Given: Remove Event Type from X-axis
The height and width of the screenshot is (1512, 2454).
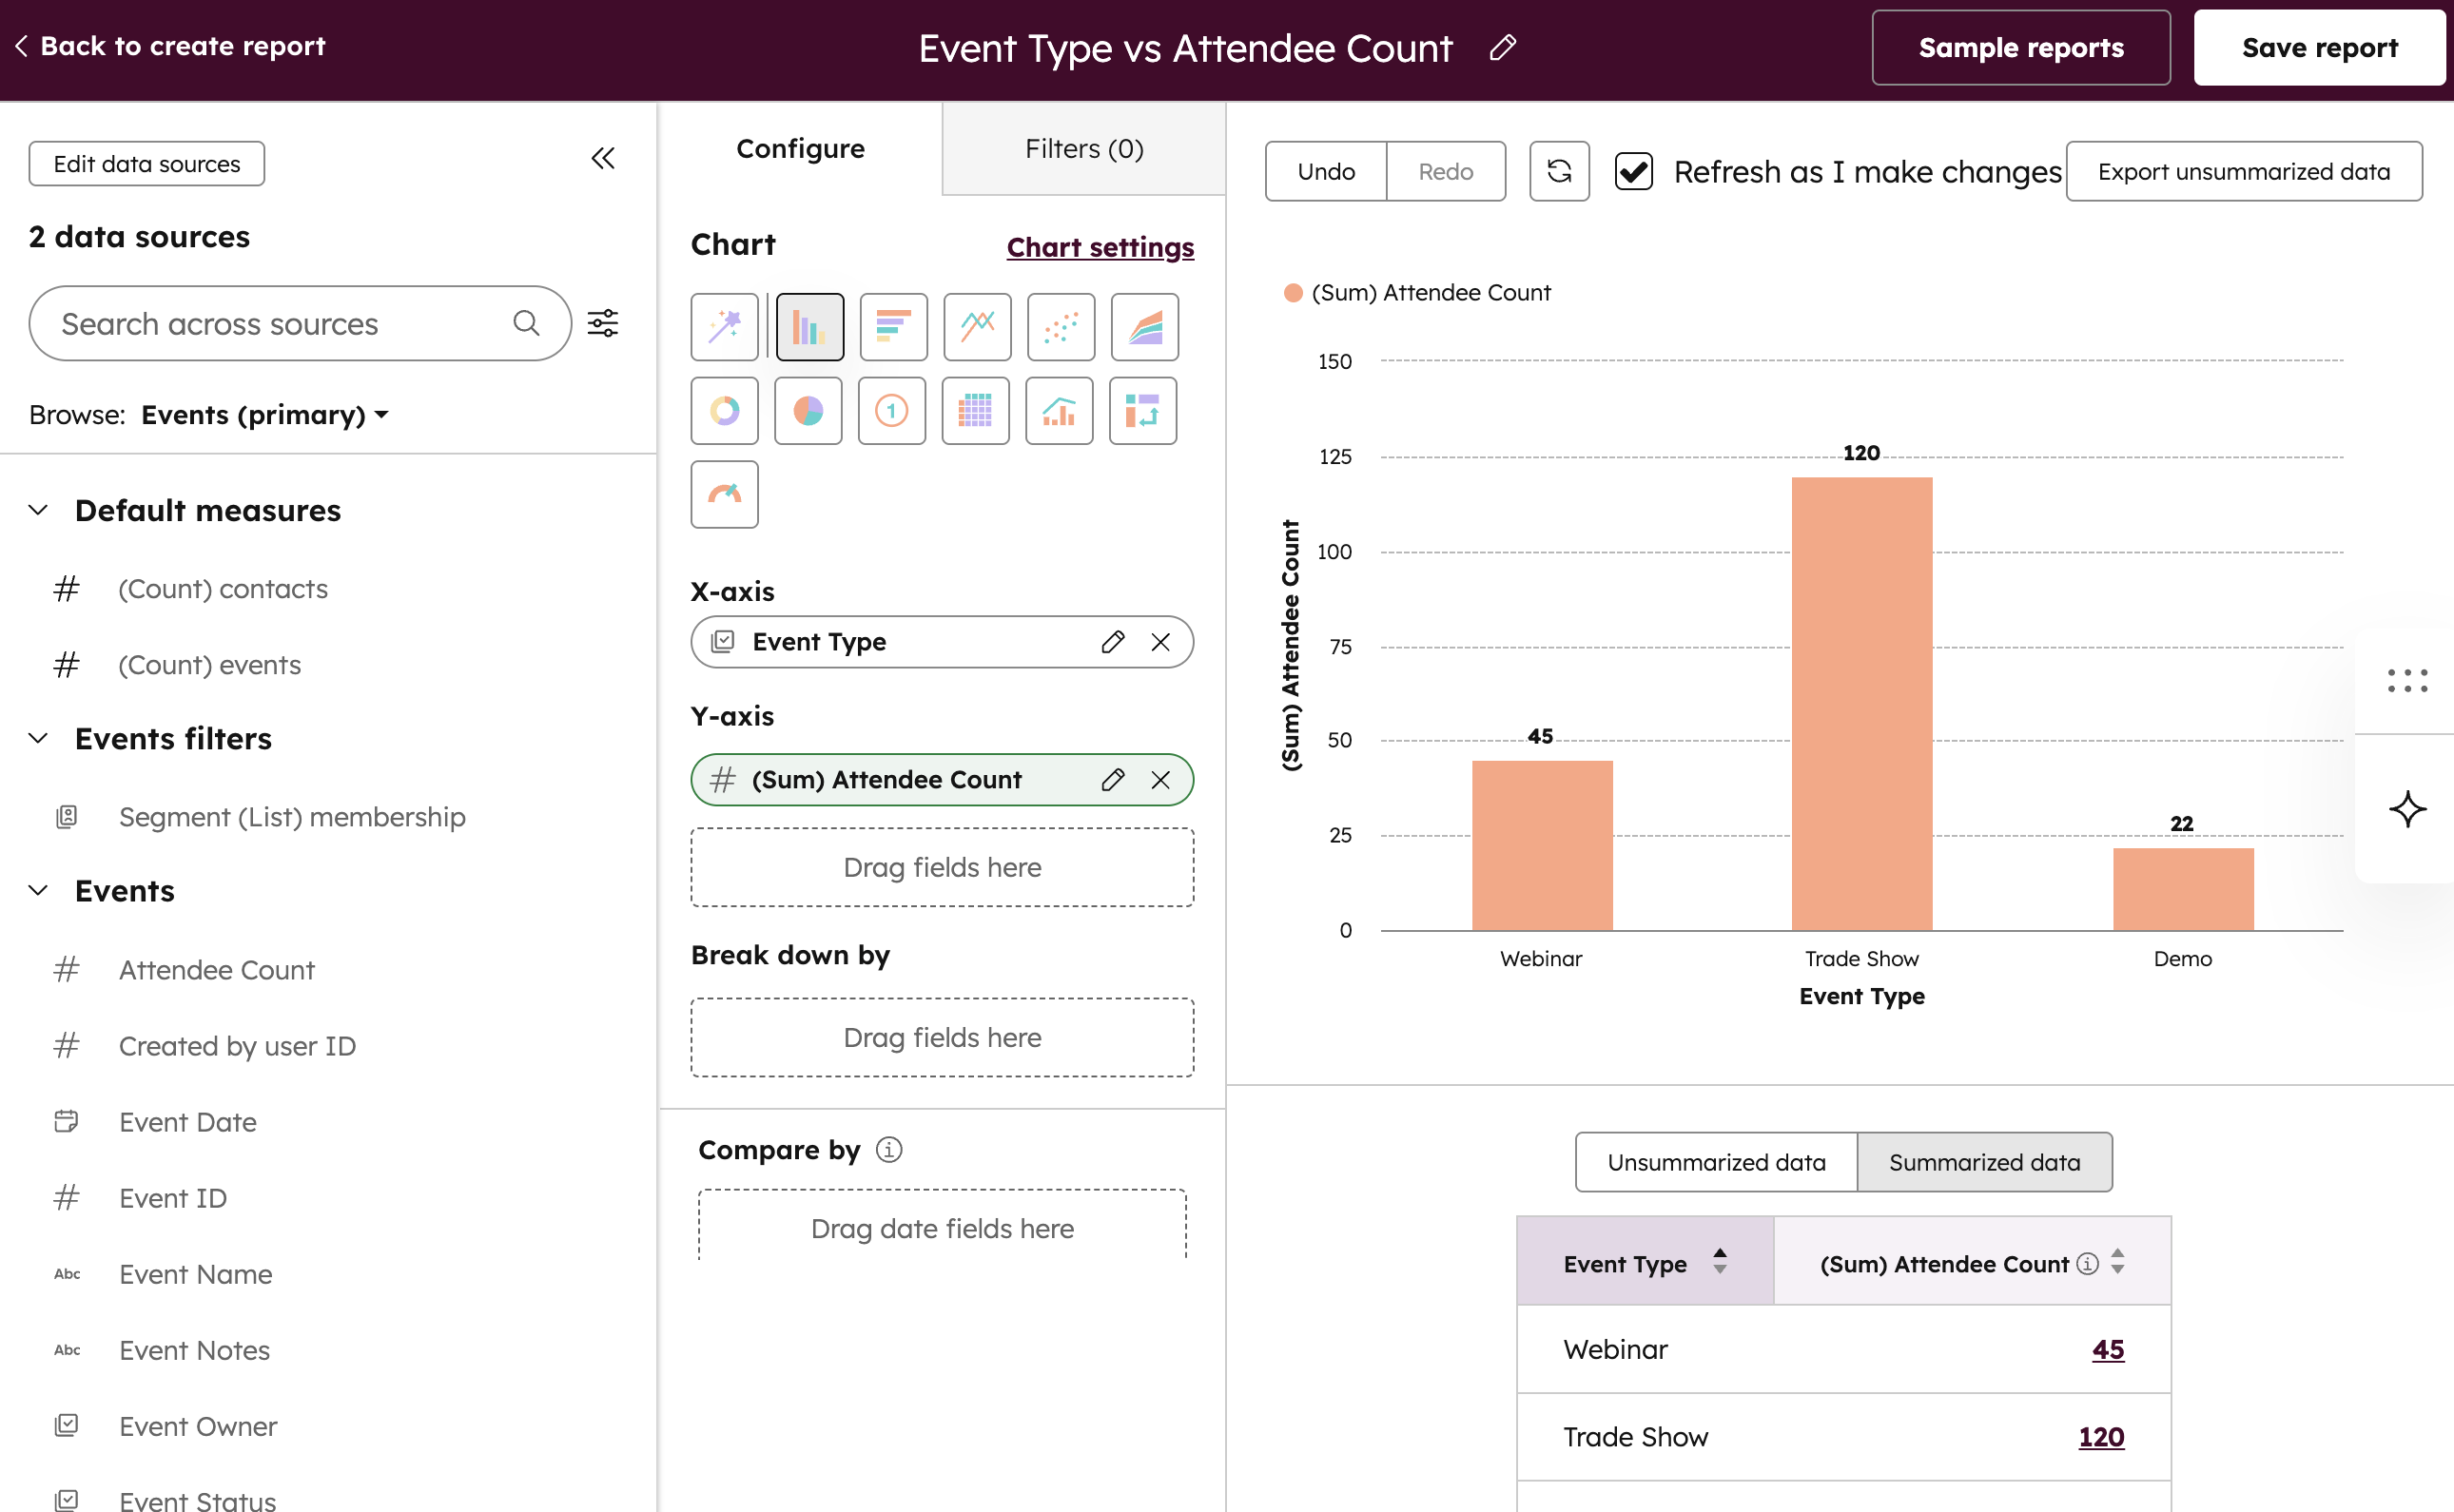Looking at the screenshot, I should 1160,642.
